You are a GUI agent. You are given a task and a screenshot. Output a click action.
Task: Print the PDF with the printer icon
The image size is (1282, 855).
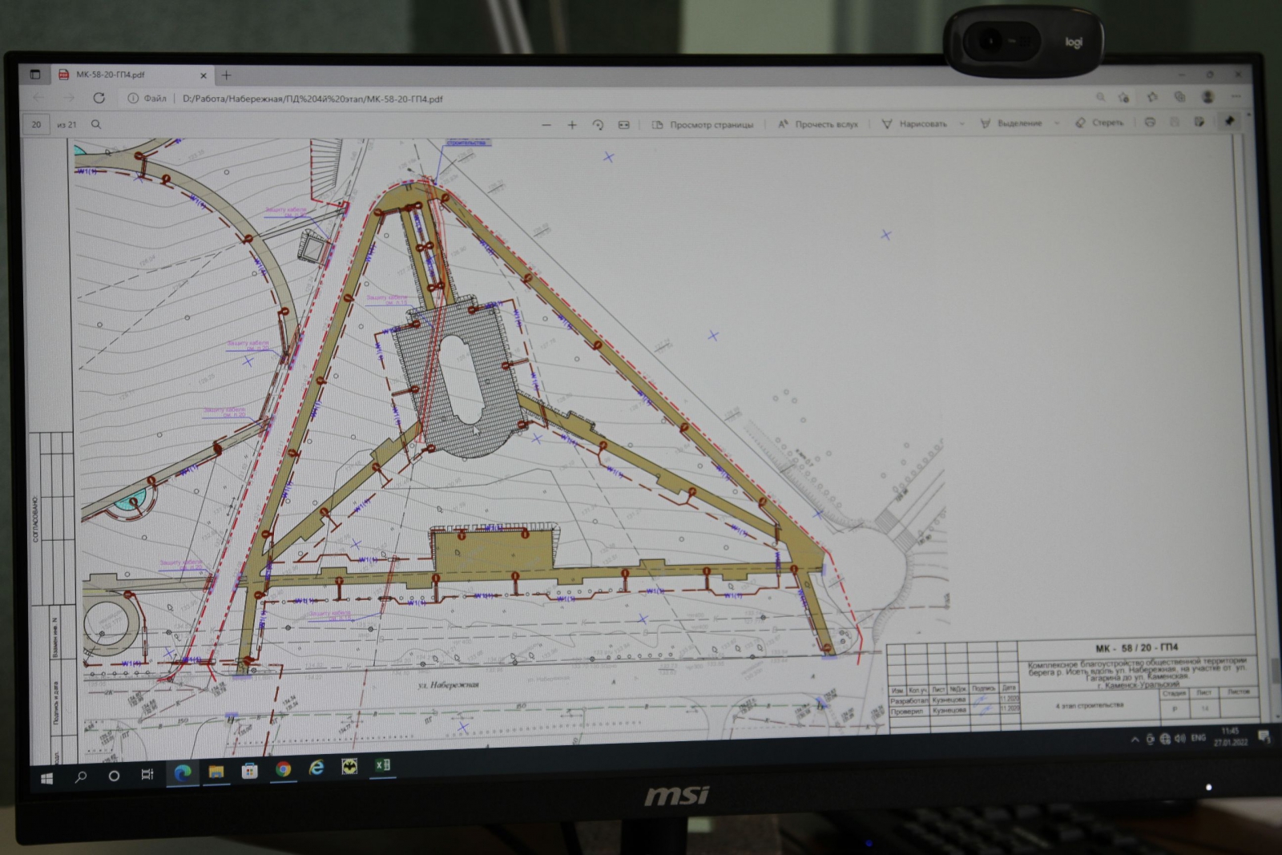point(1150,123)
